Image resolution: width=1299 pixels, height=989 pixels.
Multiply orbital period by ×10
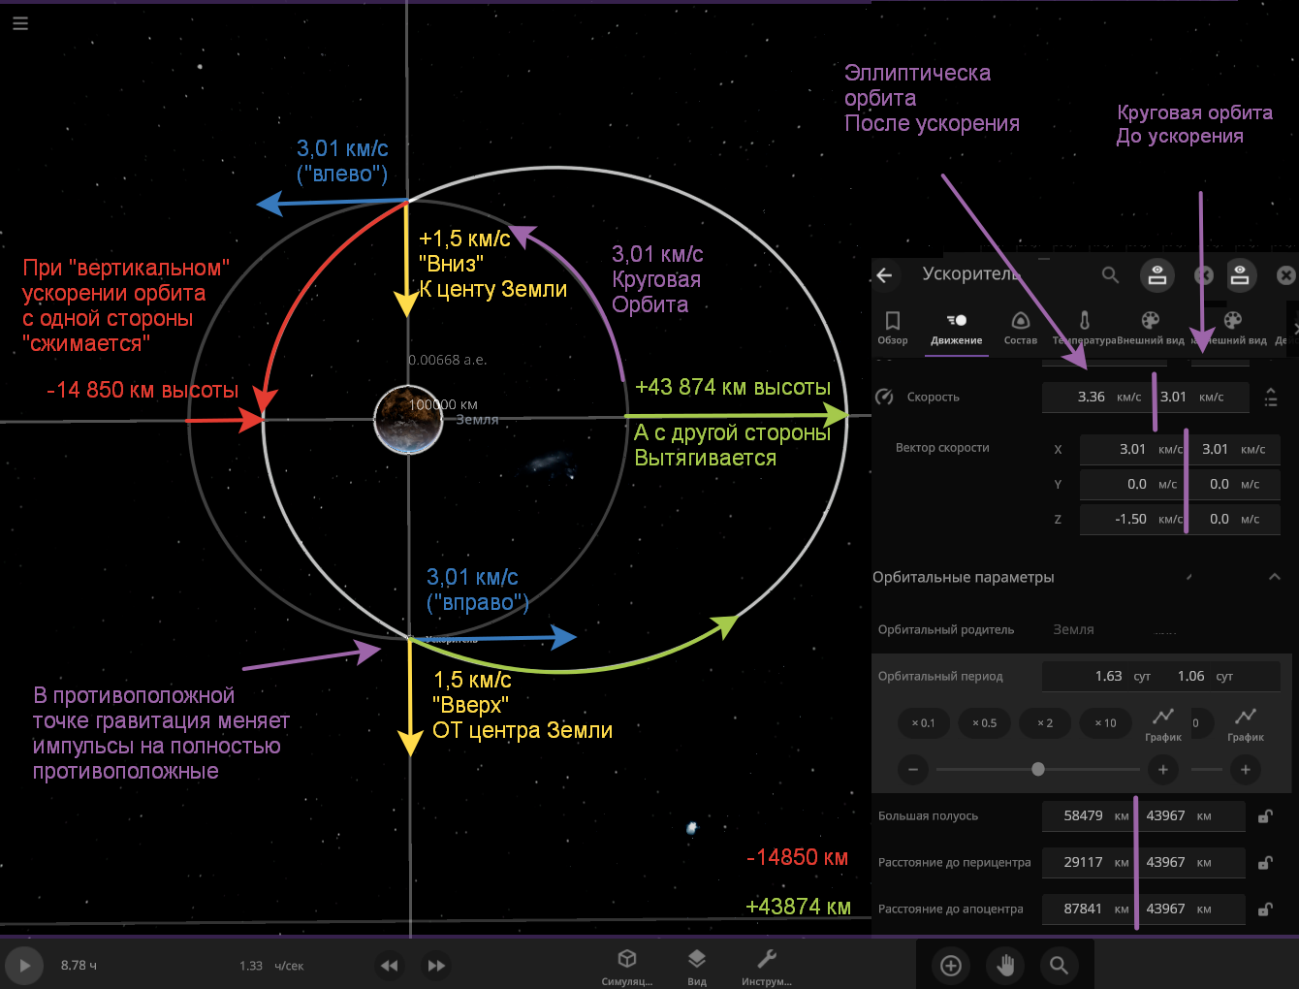[1105, 723]
